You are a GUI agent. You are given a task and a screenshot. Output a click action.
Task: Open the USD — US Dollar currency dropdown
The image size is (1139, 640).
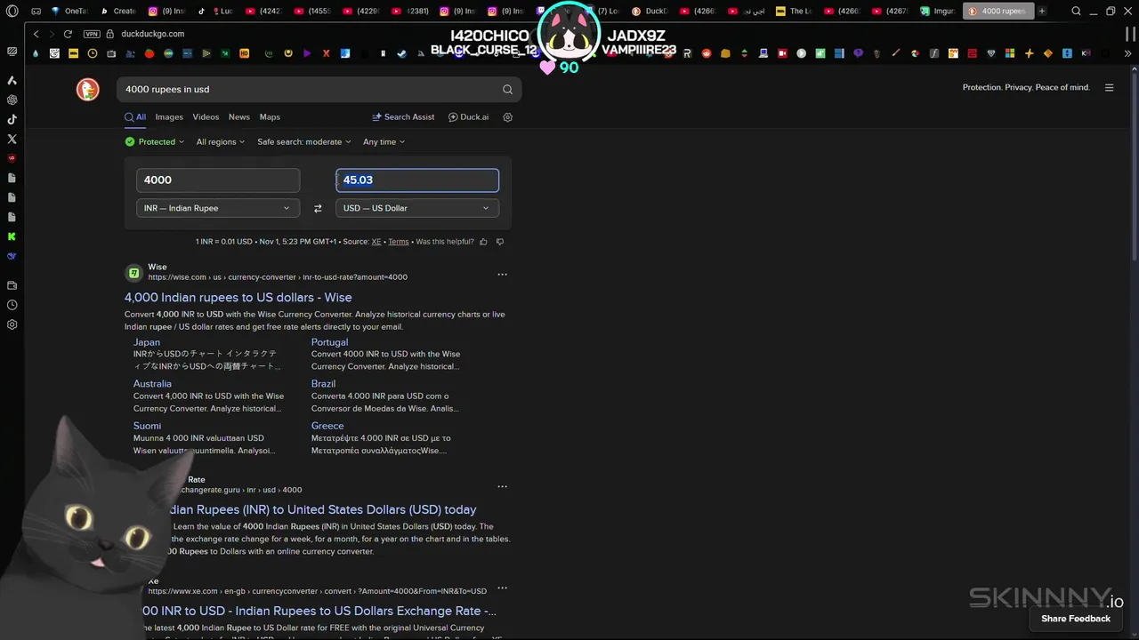pyautogui.click(x=417, y=208)
